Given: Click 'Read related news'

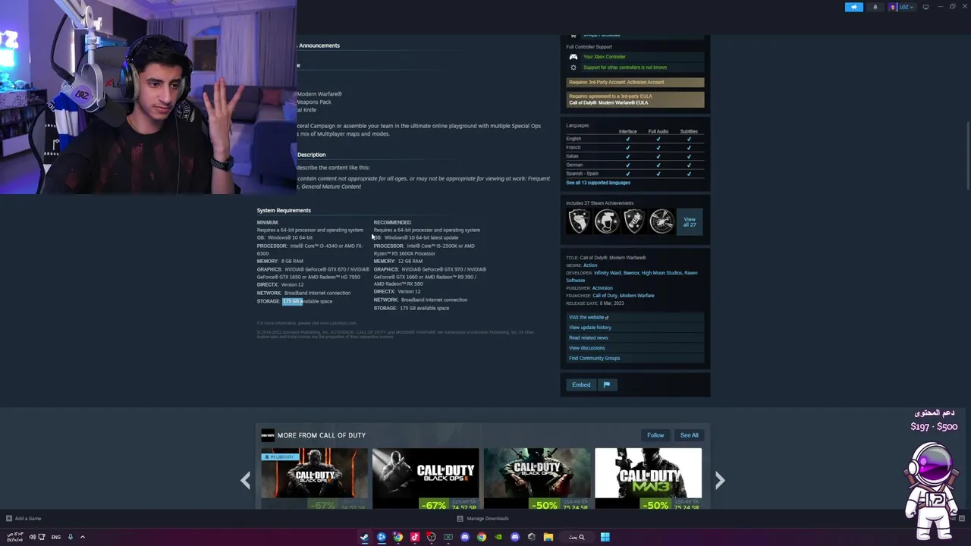Looking at the screenshot, I should 589,338.
